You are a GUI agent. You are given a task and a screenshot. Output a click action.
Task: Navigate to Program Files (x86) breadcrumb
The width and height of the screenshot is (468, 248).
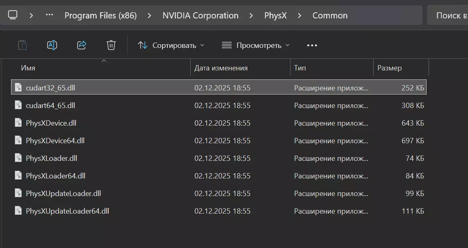pos(100,16)
